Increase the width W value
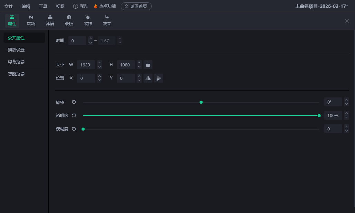355x213 pixels. click(99, 63)
